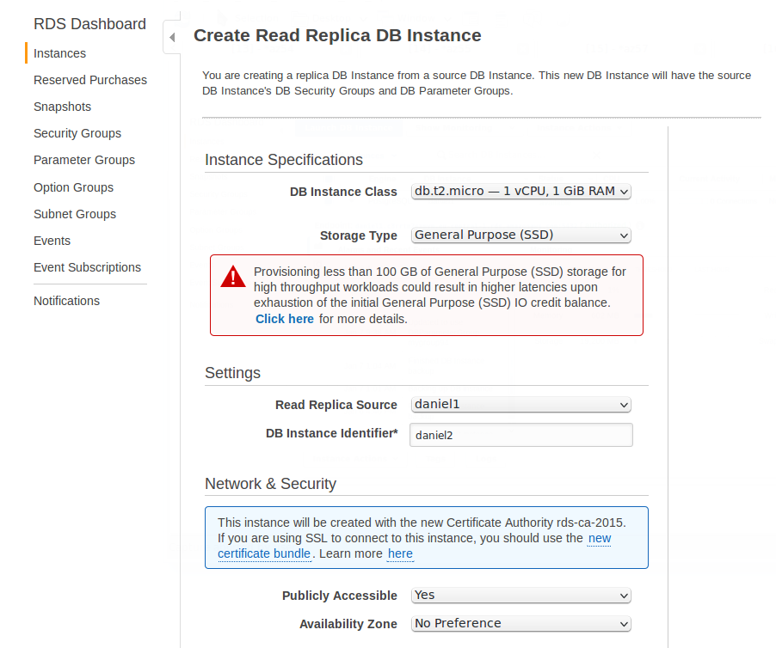This screenshot has height=648, width=776.
Task: Collapse the sidebar with the left arrow
Action: point(172,37)
